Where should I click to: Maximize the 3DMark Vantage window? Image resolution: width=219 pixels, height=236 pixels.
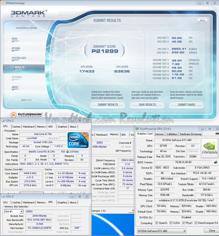(x=207, y=3)
